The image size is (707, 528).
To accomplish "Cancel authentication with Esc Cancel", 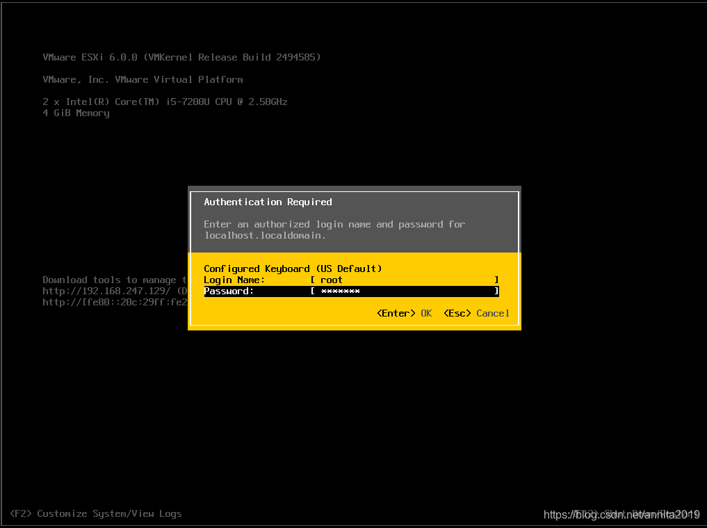I will pos(477,313).
